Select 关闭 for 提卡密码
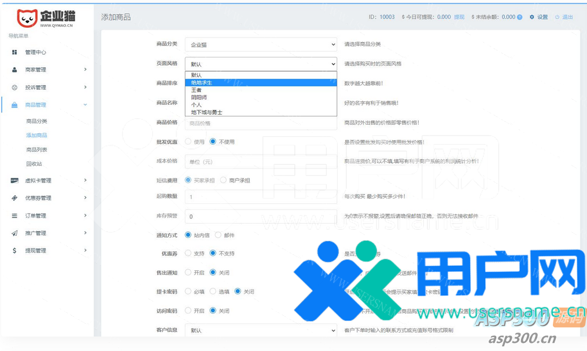587x351 pixels. click(238, 291)
